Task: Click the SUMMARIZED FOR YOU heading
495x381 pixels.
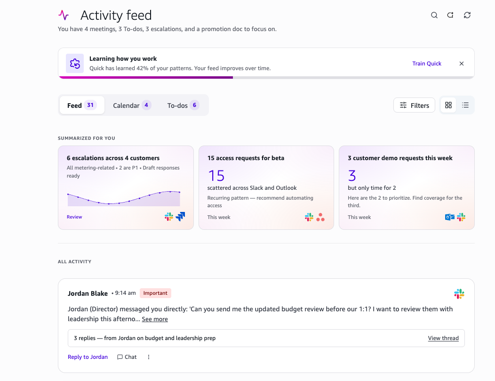Action: click(87, 138)
